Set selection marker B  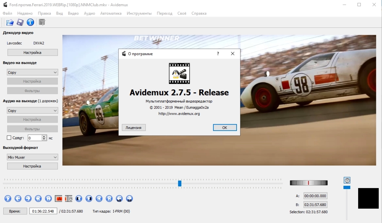coord(69,199)
